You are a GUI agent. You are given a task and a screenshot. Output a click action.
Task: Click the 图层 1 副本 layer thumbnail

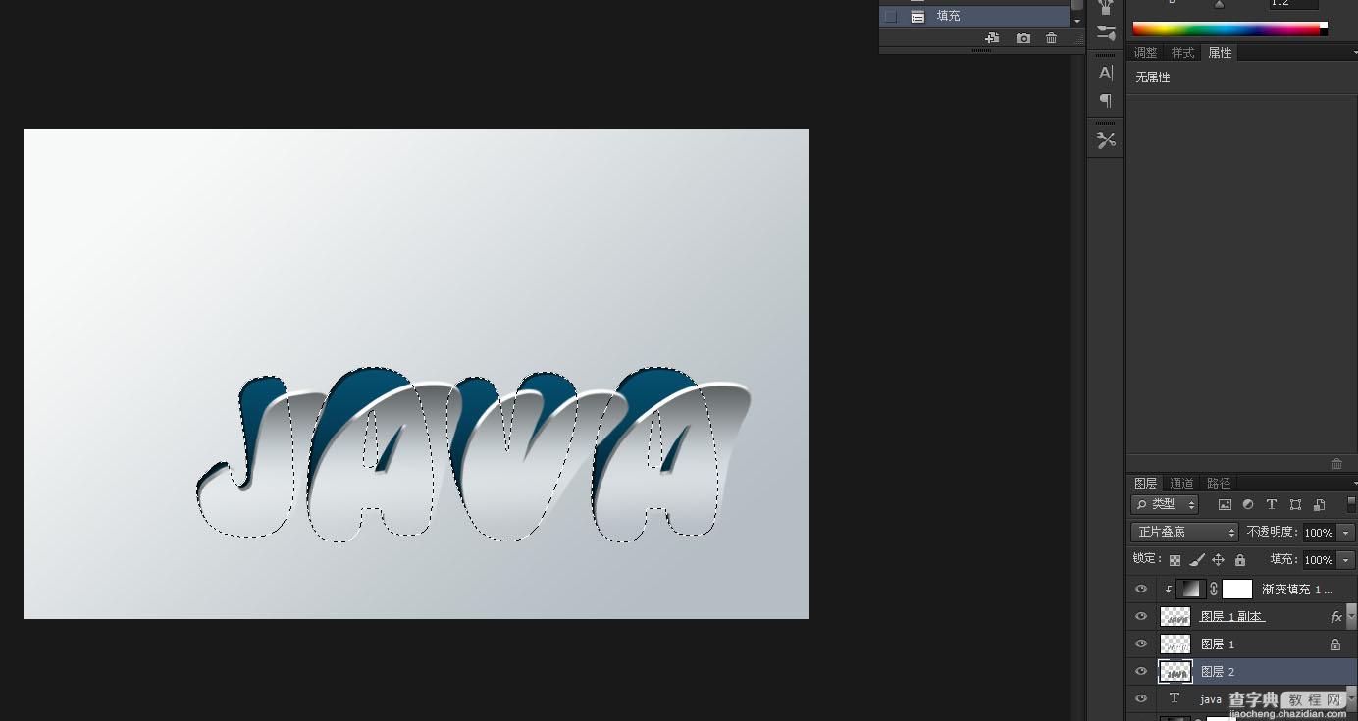(x=1175, y=617)
